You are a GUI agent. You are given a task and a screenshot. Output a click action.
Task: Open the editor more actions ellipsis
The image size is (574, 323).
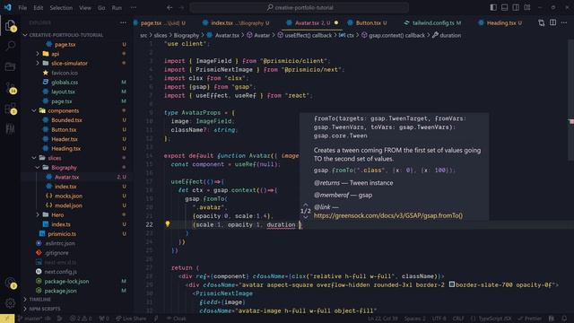564,22
